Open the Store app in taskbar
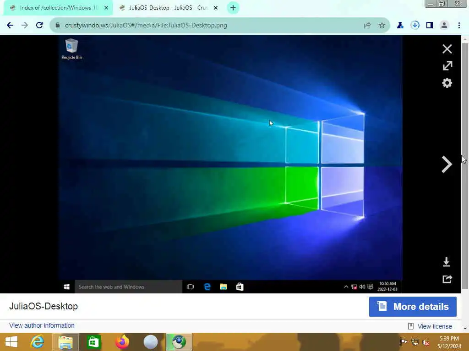Viewport: 469px width, 351px height. coord(93,342)
